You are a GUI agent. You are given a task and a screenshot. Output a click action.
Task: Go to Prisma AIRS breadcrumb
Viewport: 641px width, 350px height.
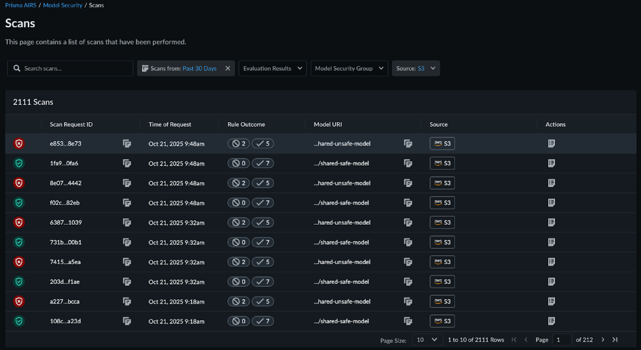click(x=21, y=5)
